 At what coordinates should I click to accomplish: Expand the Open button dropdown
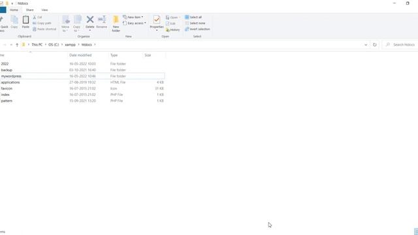click(x=180, y=18)
